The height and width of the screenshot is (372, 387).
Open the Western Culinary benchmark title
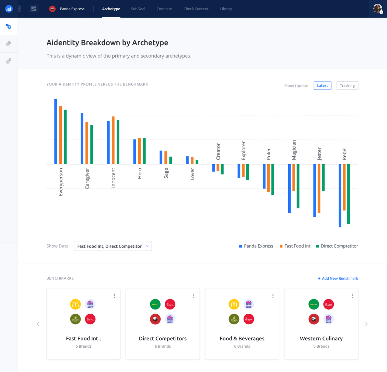pyautogui.click(x=321, y=339)
